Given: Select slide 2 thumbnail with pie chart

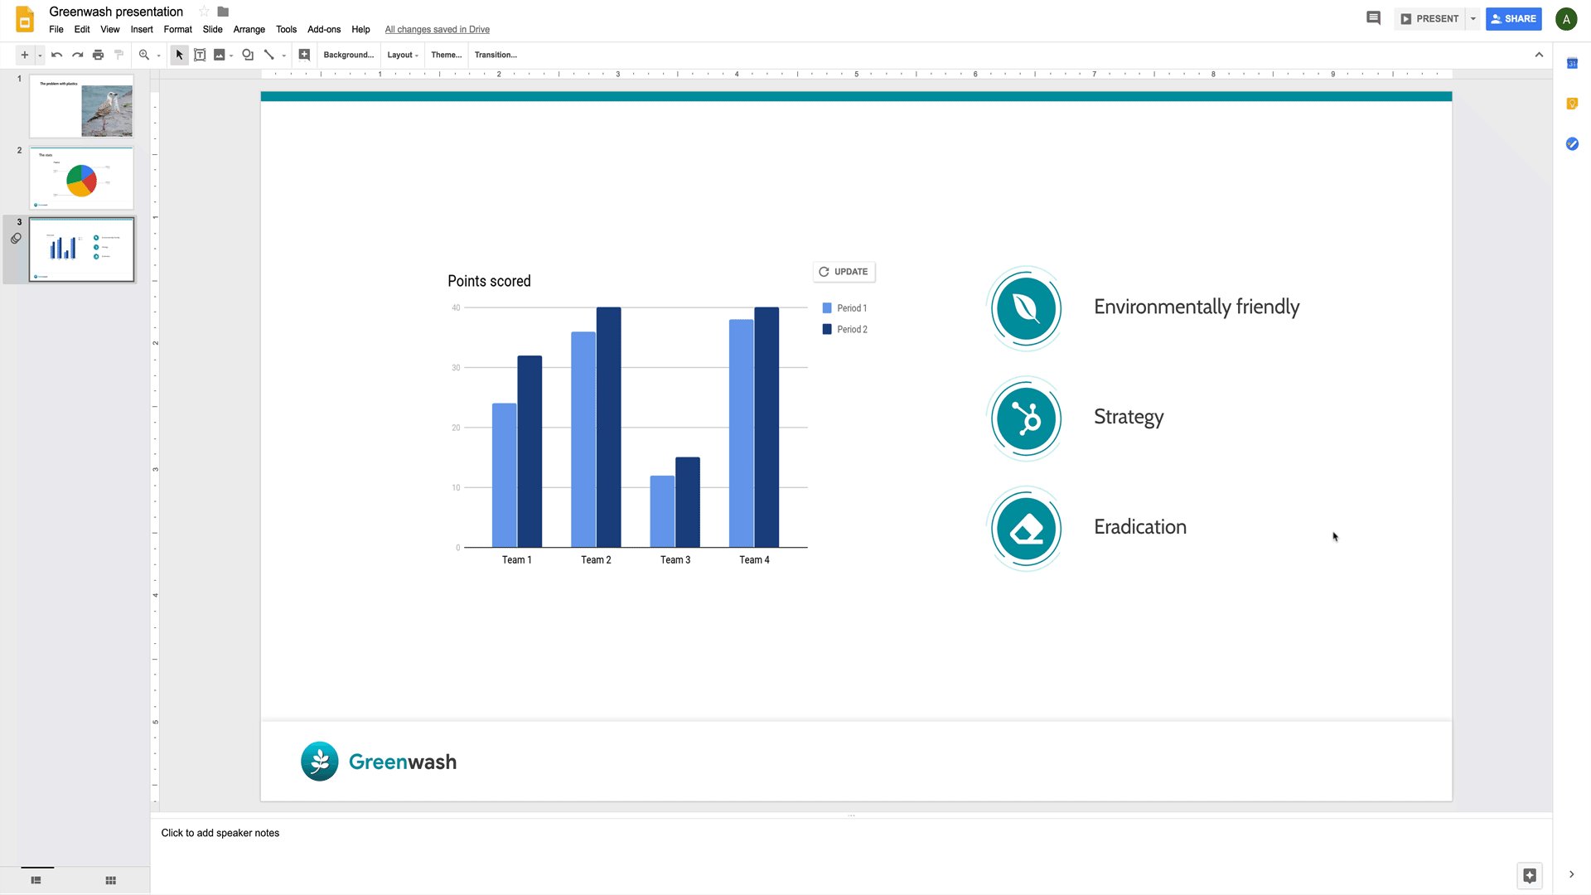Looking at the screenshot, I should pyautogui.click(x=82, y=178).
